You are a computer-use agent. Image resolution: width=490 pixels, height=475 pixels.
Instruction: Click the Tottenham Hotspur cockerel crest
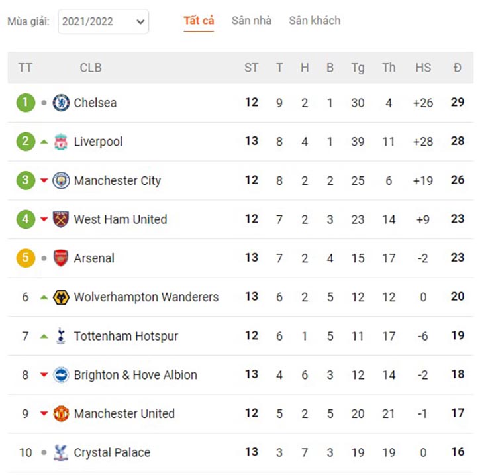61,336
